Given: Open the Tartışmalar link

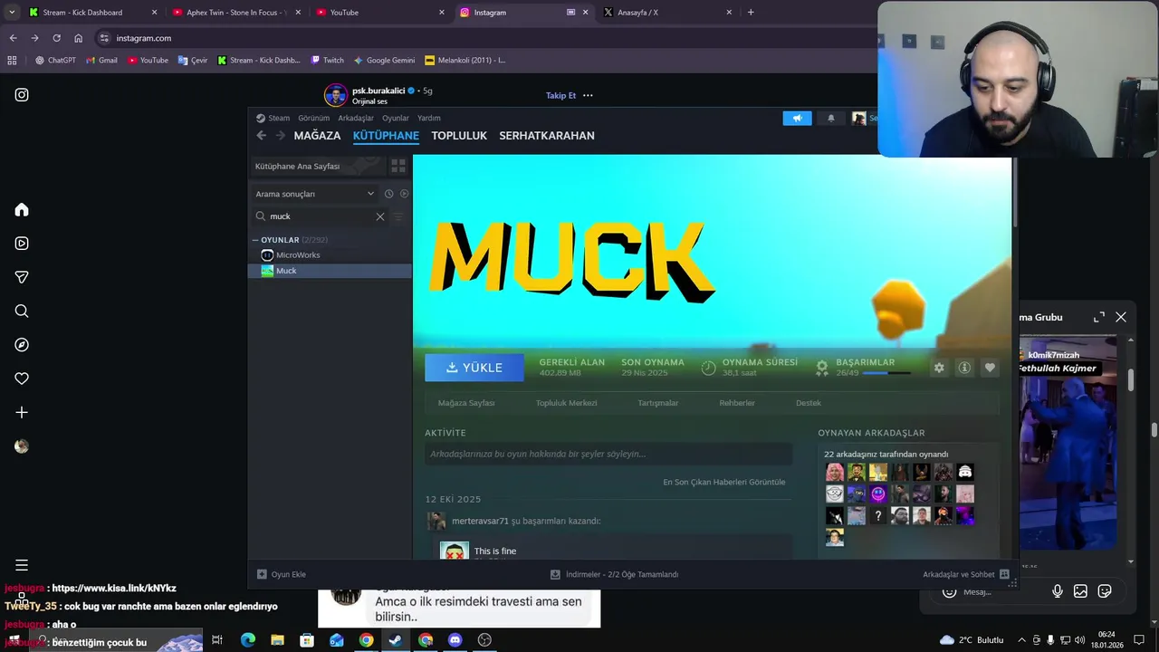Looking at the screenshot, I should (x=658, y=403).
